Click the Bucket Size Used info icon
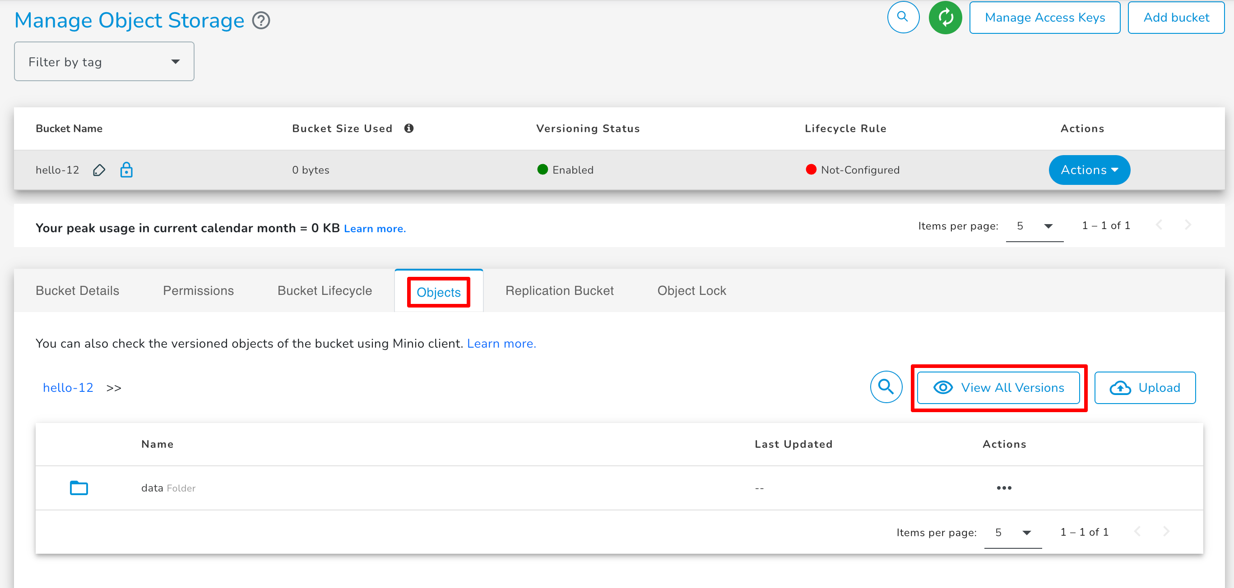1234x588 pixels. pyautogui.click(x=408, y=128)
